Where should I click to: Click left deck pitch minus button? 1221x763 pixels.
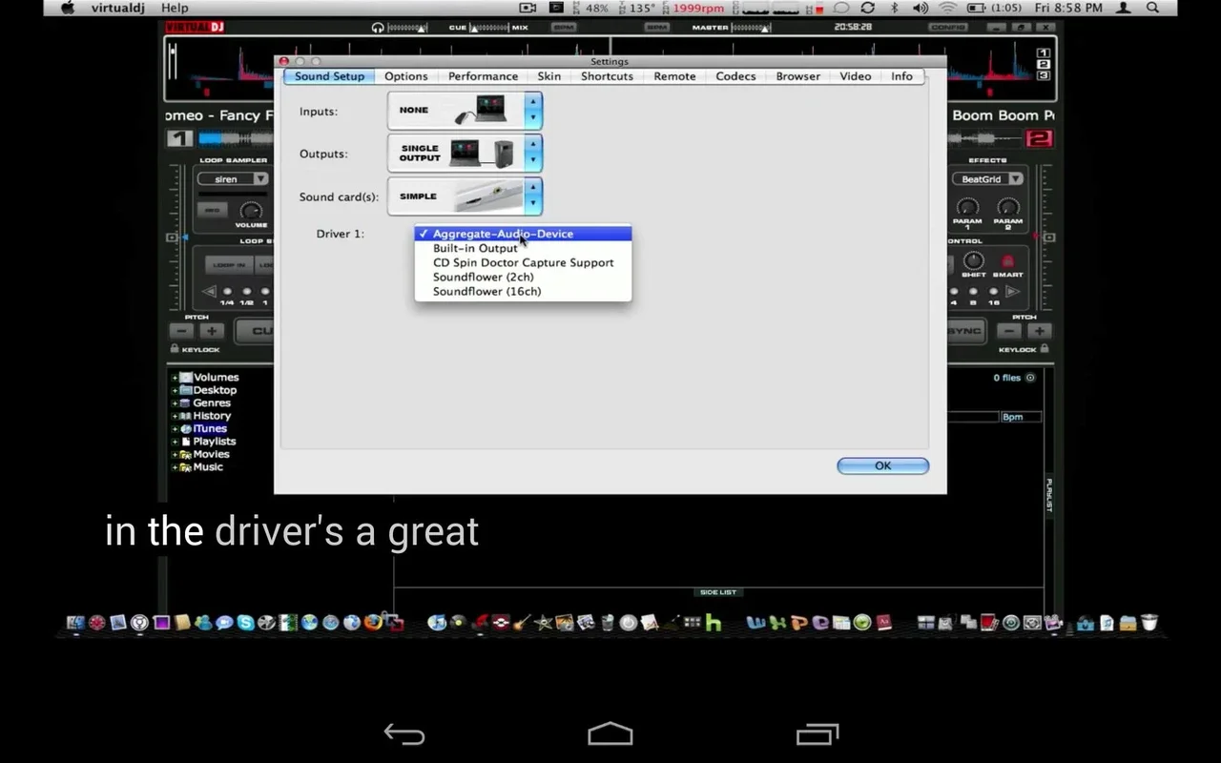tap(181, 331)
